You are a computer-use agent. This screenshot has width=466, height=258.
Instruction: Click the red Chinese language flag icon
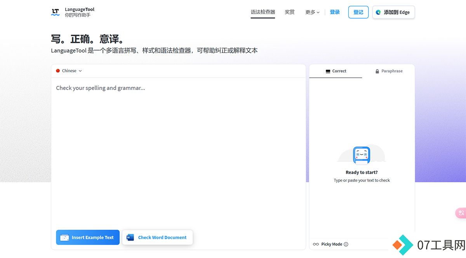(58, 71)
